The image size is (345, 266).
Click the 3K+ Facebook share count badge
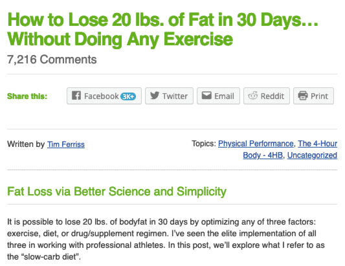tap(128, 96)
